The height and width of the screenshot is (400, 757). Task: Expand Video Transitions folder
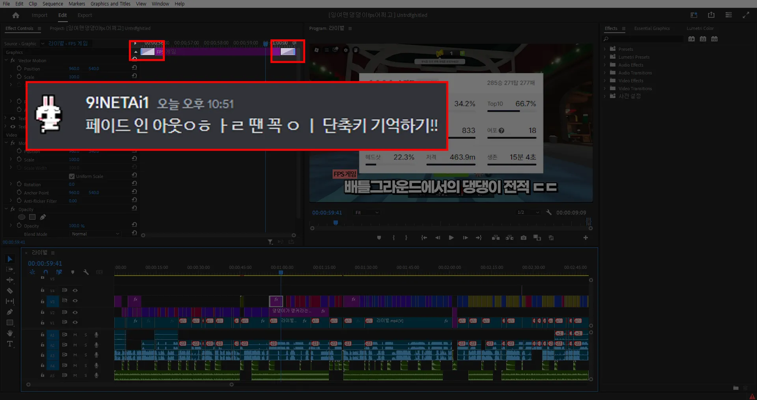click(604, 89)
